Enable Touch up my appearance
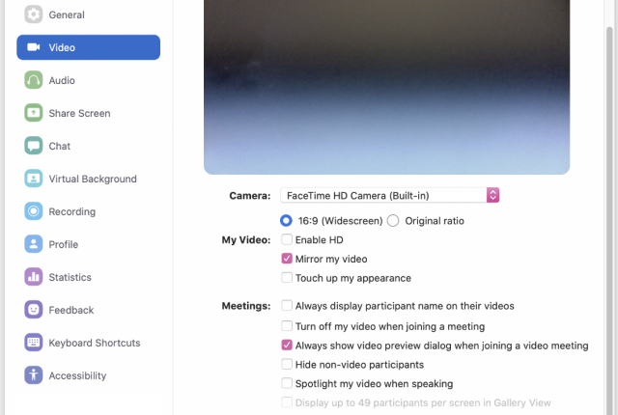The width and height of the screenshot is (618, 415). pyautogui.click(x=287, y=278)
